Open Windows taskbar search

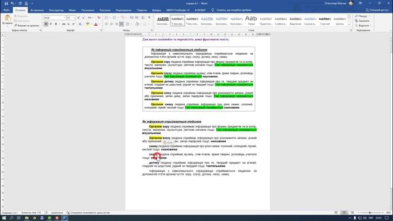point(12,218)
